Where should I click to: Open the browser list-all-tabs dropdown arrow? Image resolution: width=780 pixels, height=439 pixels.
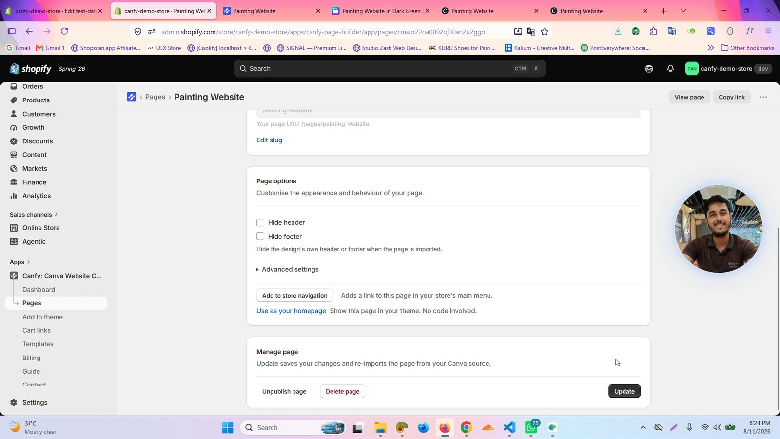683,11
